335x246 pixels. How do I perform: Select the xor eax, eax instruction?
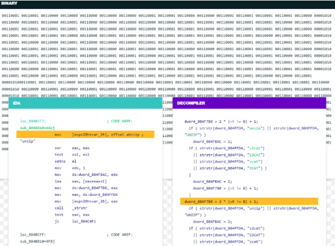[x=72, y=148]
